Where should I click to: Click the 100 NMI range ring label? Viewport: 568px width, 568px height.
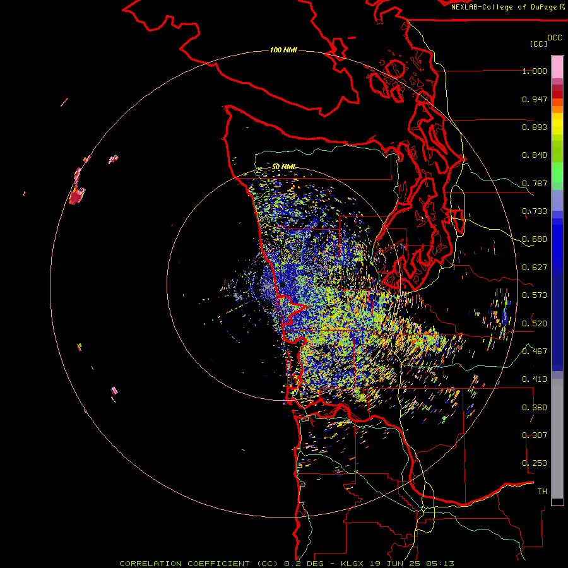[x=283, y=50]
